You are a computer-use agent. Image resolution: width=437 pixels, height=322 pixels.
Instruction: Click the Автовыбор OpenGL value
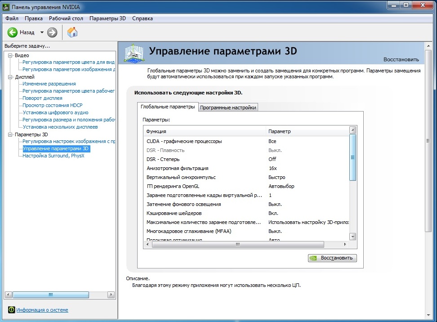coord(281,186)
